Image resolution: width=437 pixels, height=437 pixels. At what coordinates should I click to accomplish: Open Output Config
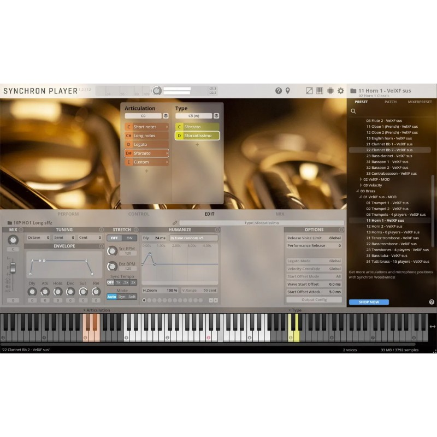(316, 298)
